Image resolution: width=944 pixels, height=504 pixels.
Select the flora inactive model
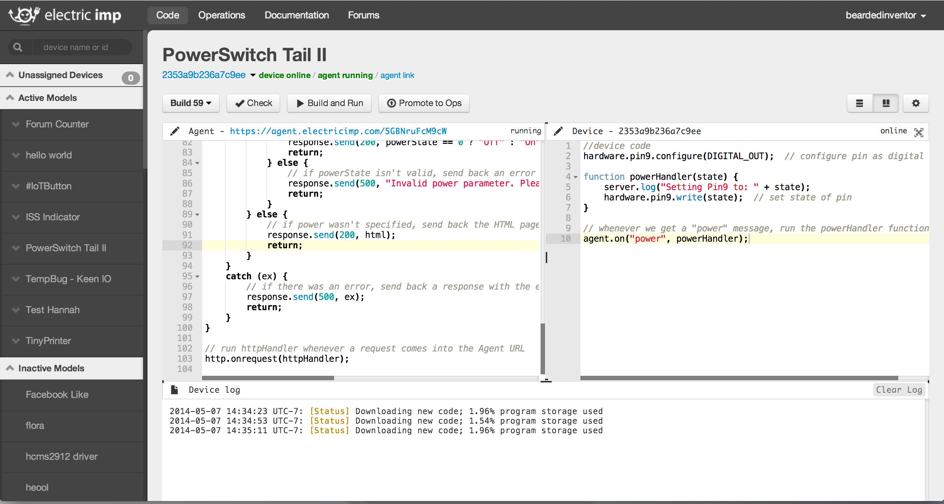72,426
